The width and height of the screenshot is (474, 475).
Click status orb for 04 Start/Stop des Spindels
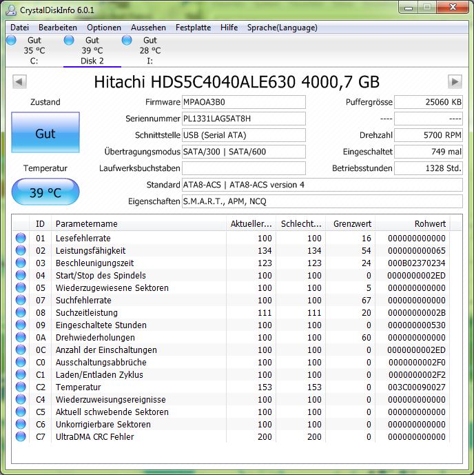21,275
